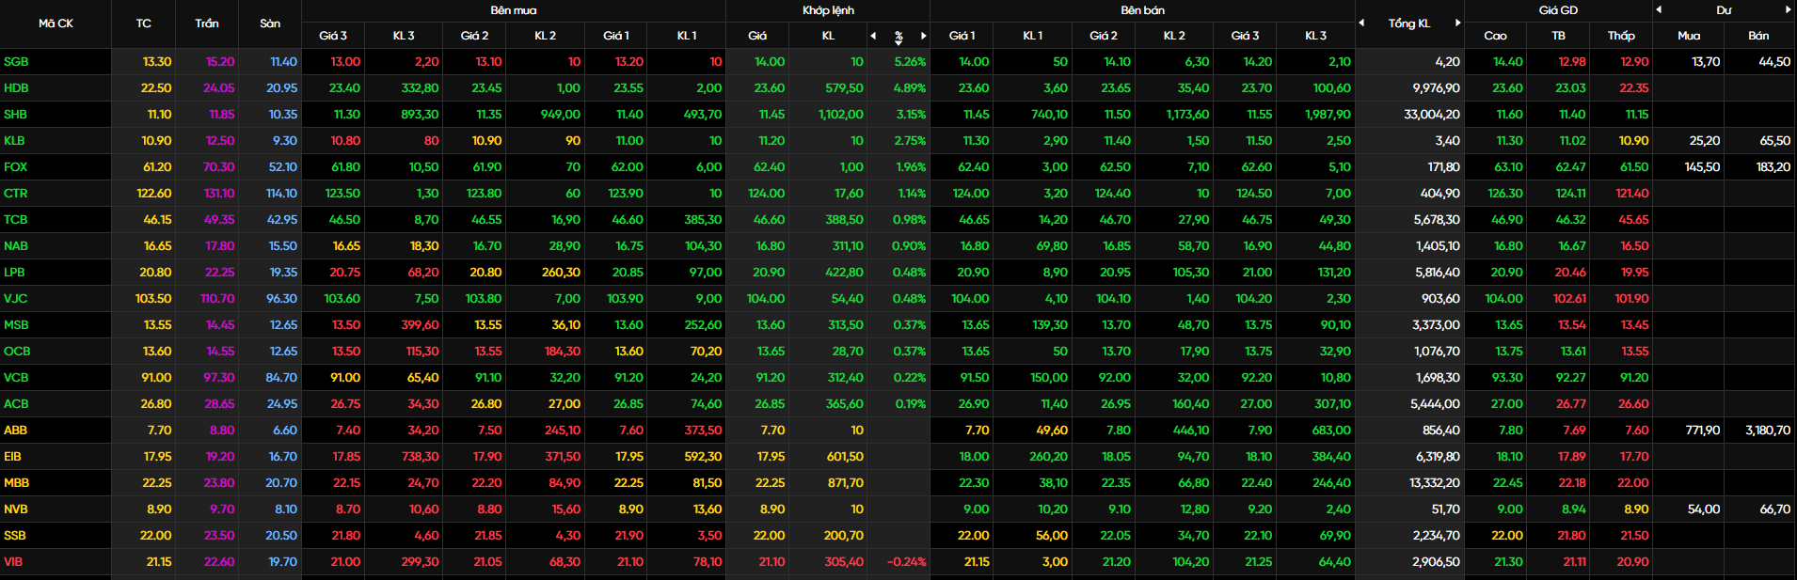Click left arrow beside Dư header

1659,9
